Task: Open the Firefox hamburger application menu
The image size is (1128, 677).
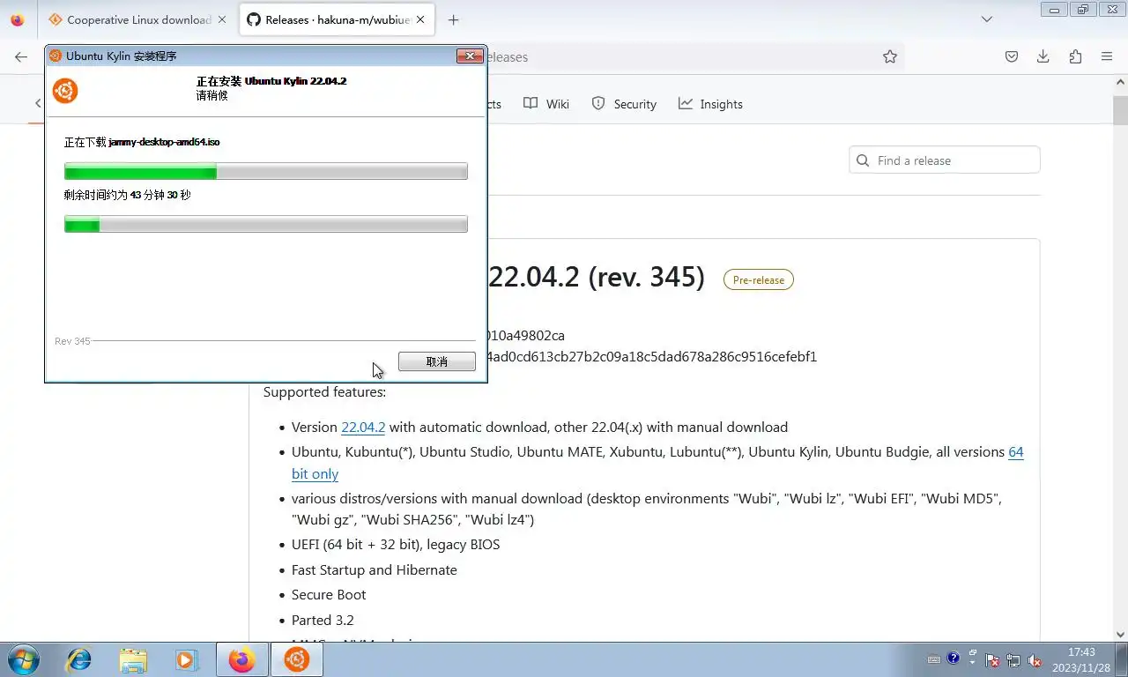Action: (x=1107, y=56)
